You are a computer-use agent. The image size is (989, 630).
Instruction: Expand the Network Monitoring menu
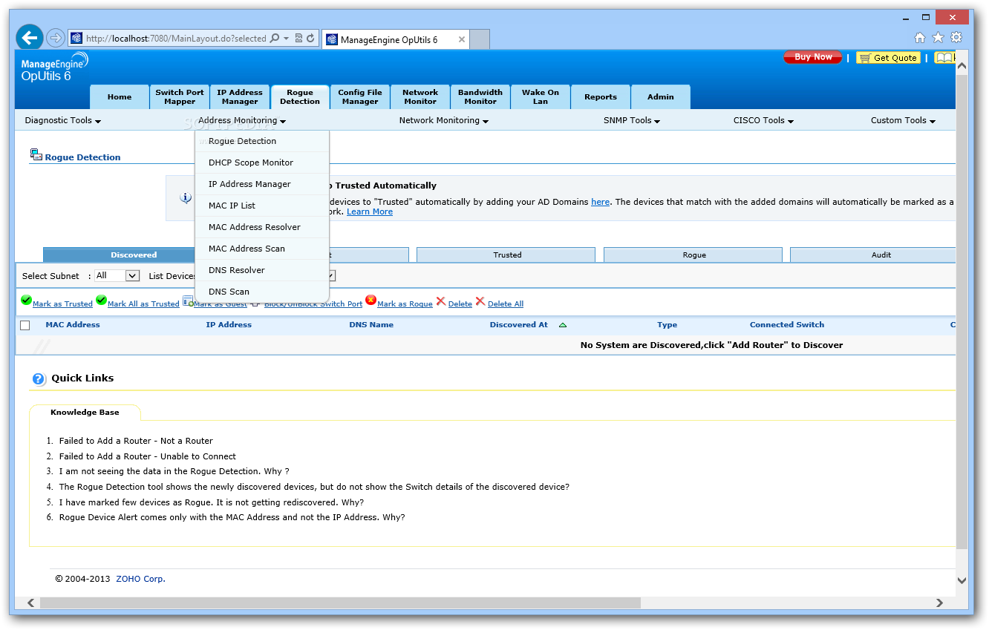point(443,120)
